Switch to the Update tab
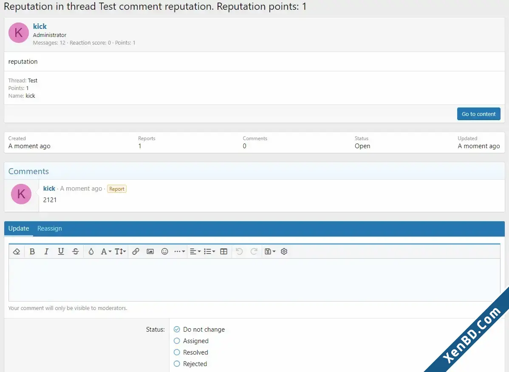509x372 pixels. (x=19, y=228)
